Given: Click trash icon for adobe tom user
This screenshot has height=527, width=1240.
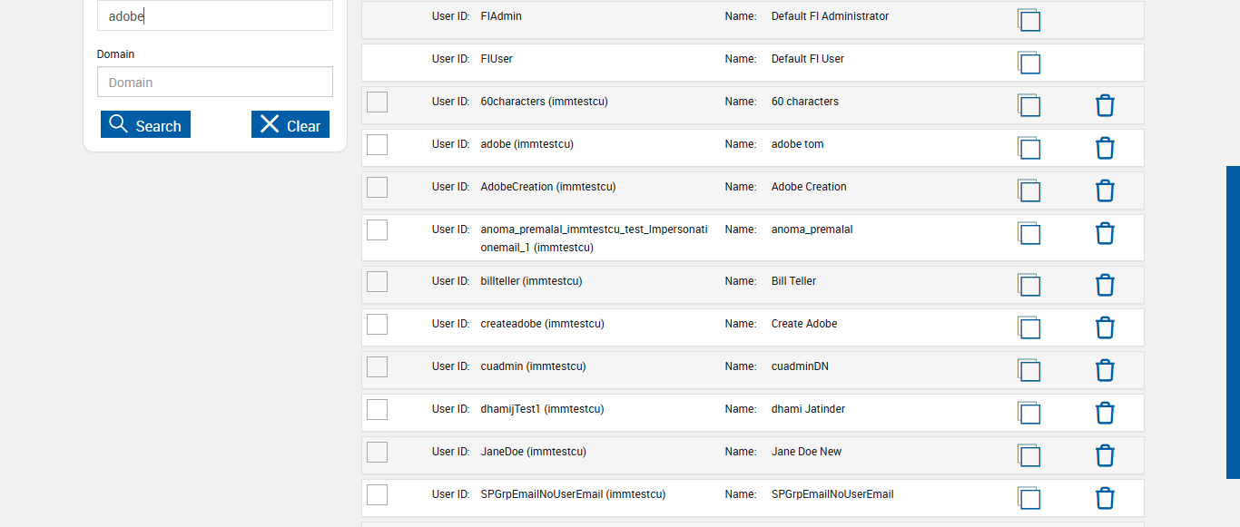Looking at the screenshot, I should click(1105, 148).
